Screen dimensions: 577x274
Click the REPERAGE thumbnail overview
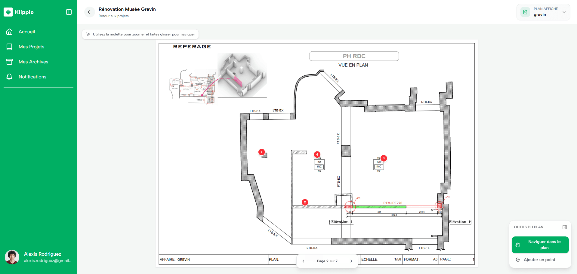click(x=218, y=79)
